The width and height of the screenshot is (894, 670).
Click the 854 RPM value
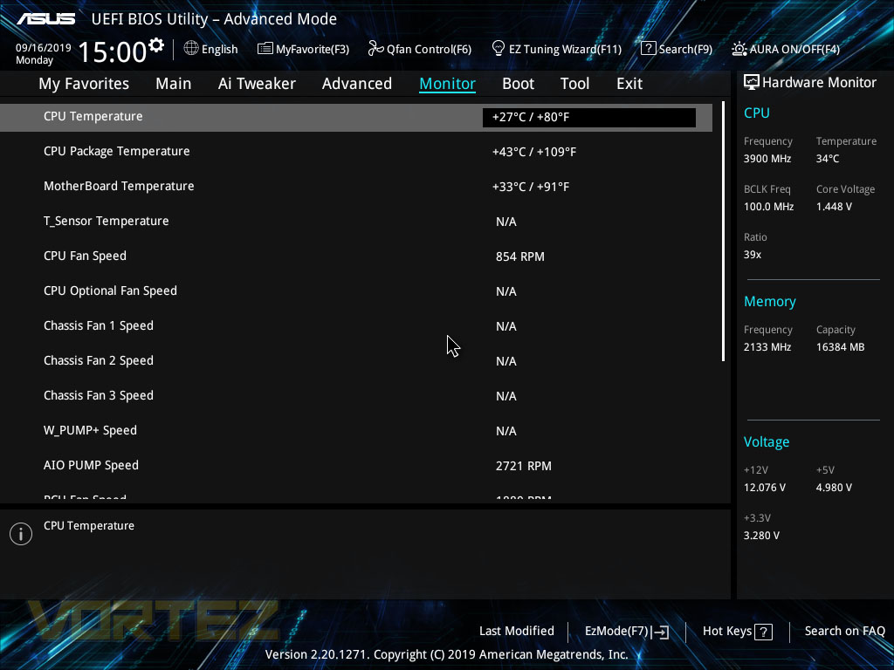[x=520, y=257]
